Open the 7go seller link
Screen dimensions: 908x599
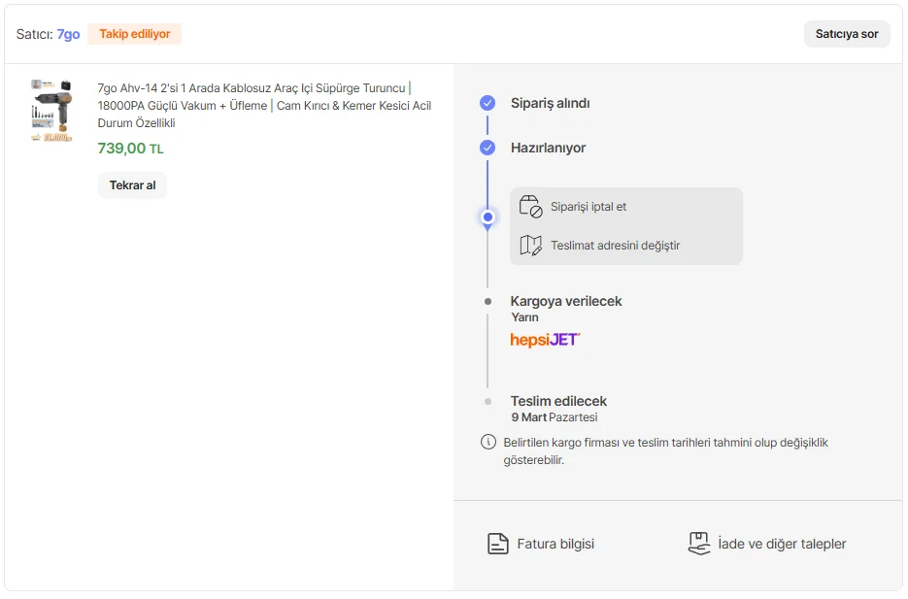point(68,34)
